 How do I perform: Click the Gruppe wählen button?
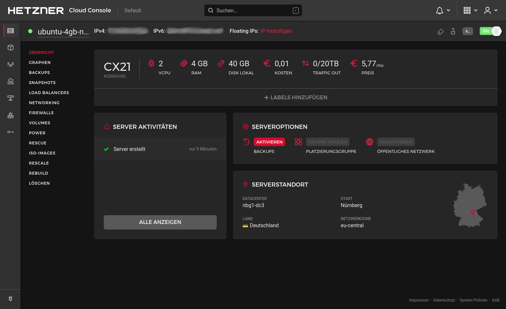point(328,142)
